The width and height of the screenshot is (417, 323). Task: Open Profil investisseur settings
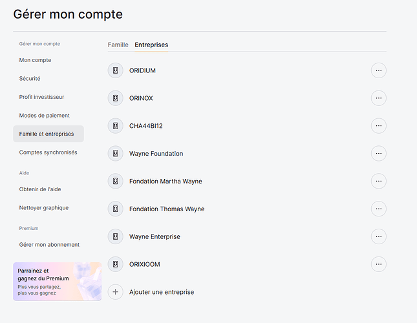pyautogui.click(x=41, y=97)
